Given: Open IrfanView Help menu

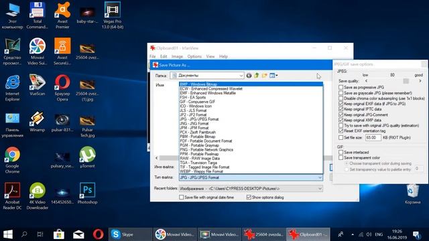Looking at the screenshot, I should [x=223, y=56].
